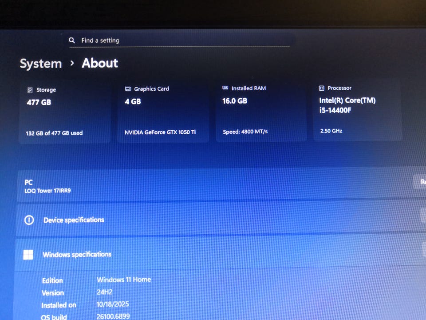Click the Installed RAM memory icon

point(225,88)
